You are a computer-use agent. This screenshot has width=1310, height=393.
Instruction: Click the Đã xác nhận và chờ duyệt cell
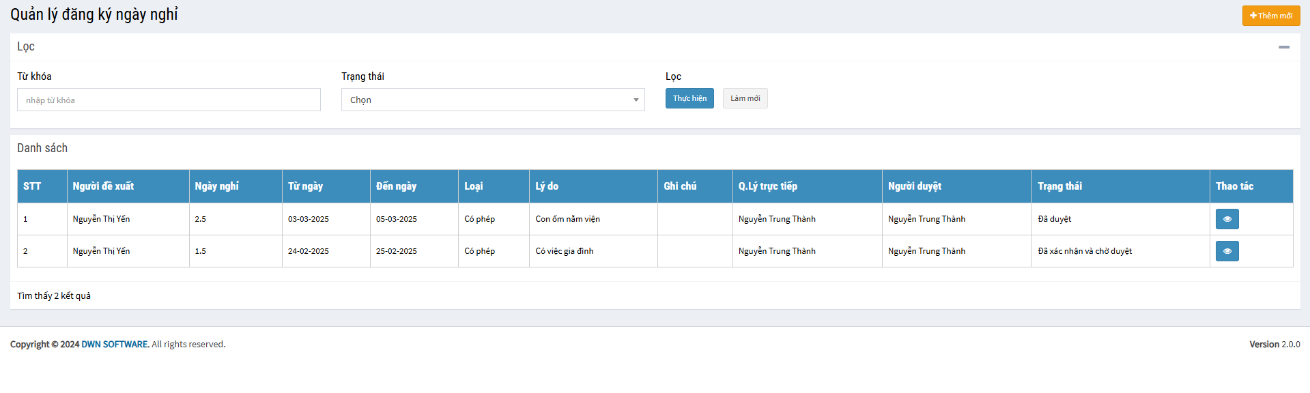tap(1084, 251)
